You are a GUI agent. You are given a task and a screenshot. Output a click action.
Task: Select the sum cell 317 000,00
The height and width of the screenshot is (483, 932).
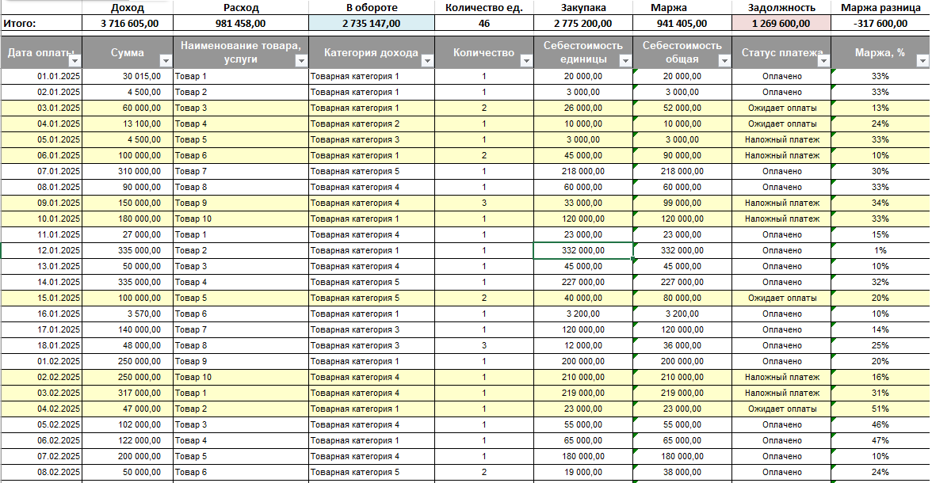pos(128,394)
